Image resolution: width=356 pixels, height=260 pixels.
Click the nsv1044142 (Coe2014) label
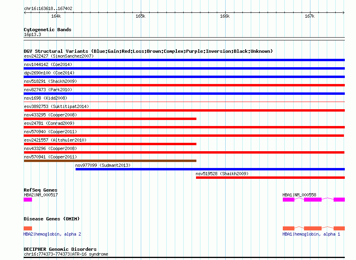[x=48, y=64]
